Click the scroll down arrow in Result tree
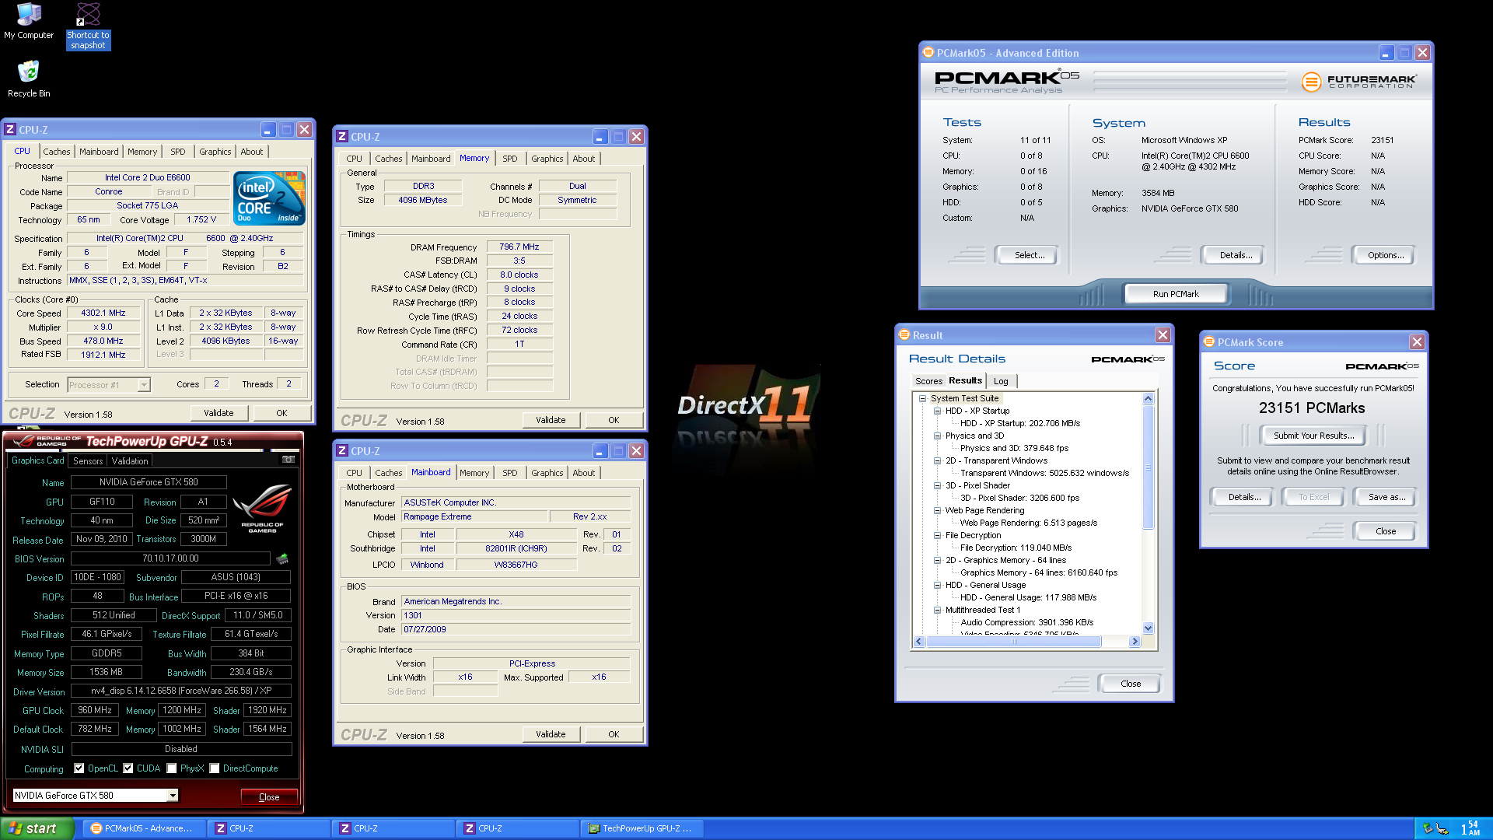This screenshot has height=840, width=1493. (1148, 628)
